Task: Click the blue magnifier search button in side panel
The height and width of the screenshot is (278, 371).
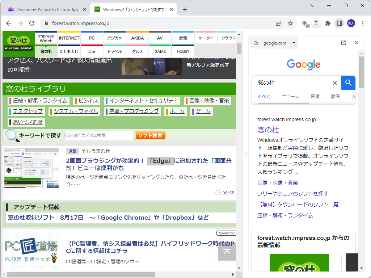Action: (x=348, y=83)
